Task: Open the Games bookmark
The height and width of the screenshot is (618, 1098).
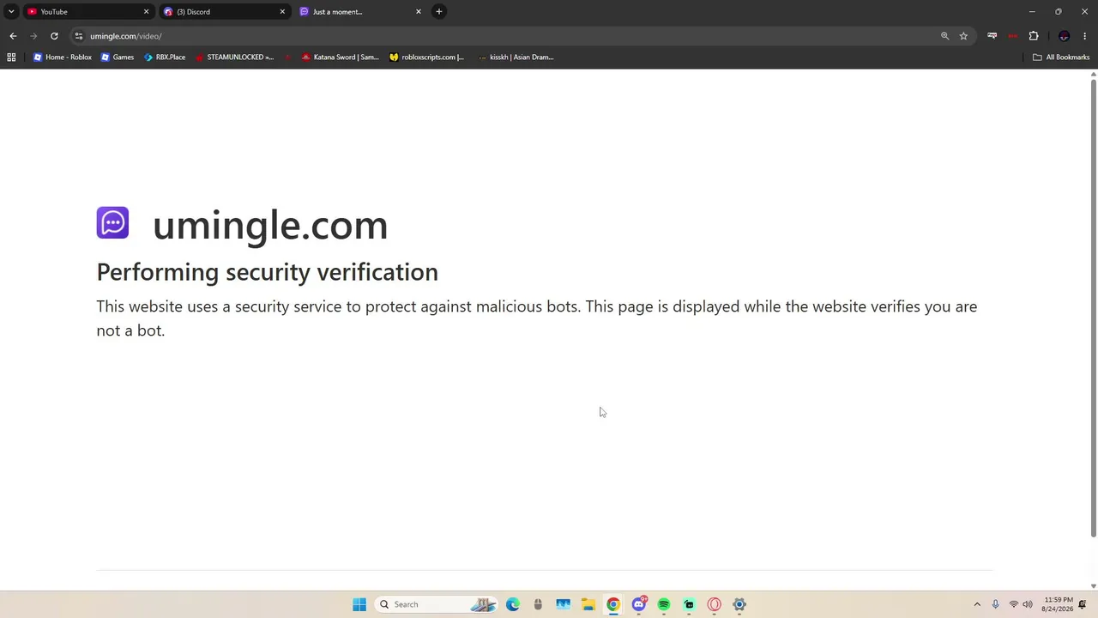Action: click(x=118, y=58)
